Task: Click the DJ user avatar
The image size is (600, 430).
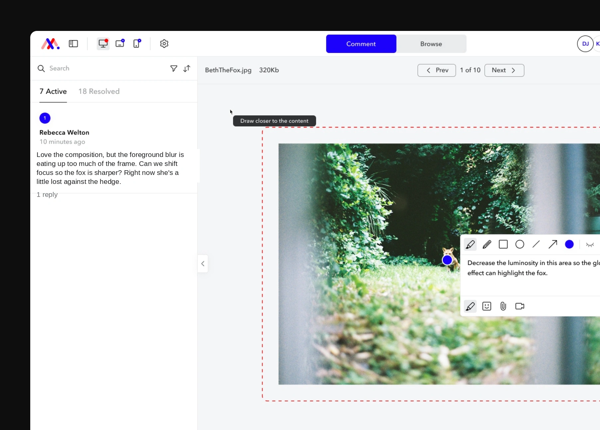Action: 585,44
